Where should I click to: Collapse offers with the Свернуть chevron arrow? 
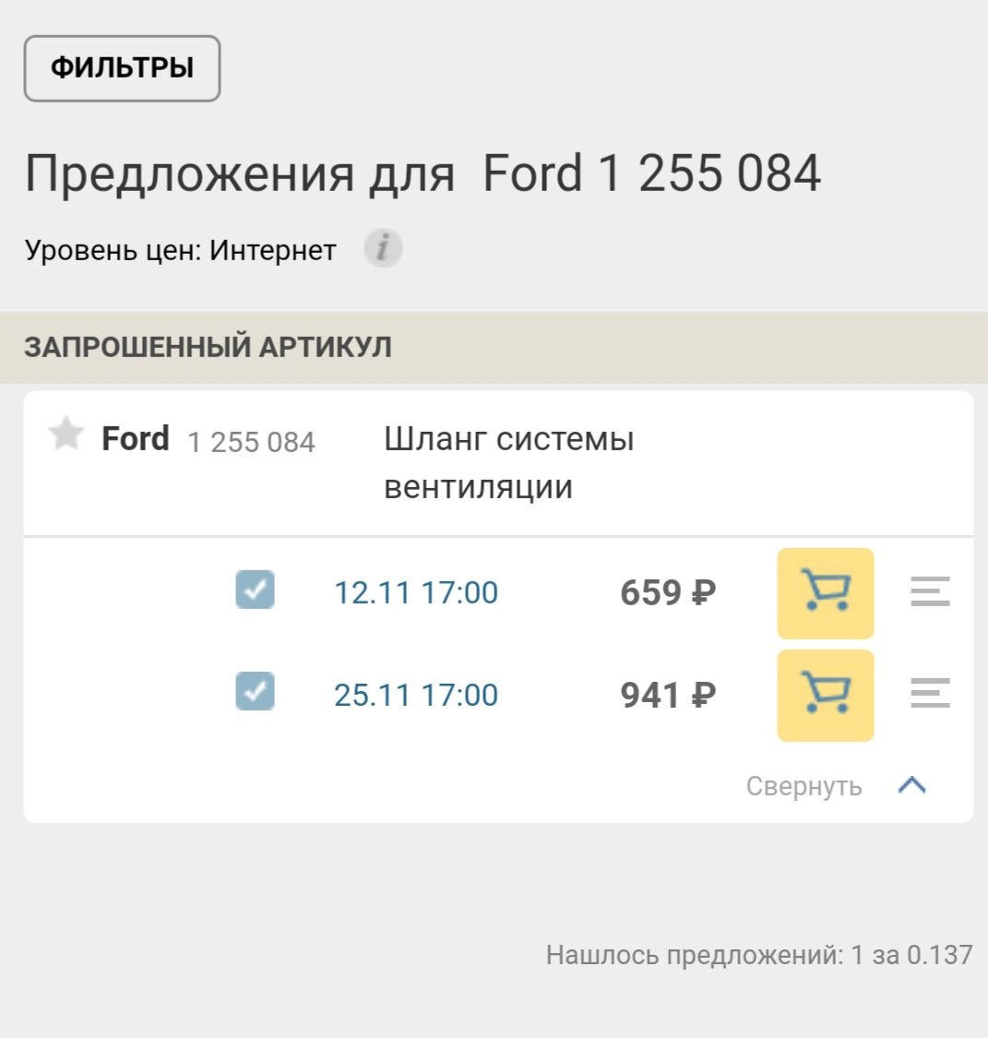(x=912, y=785)
